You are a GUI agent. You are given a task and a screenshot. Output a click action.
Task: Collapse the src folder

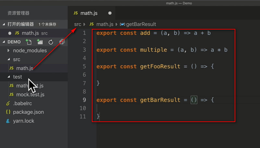[9, 59]
